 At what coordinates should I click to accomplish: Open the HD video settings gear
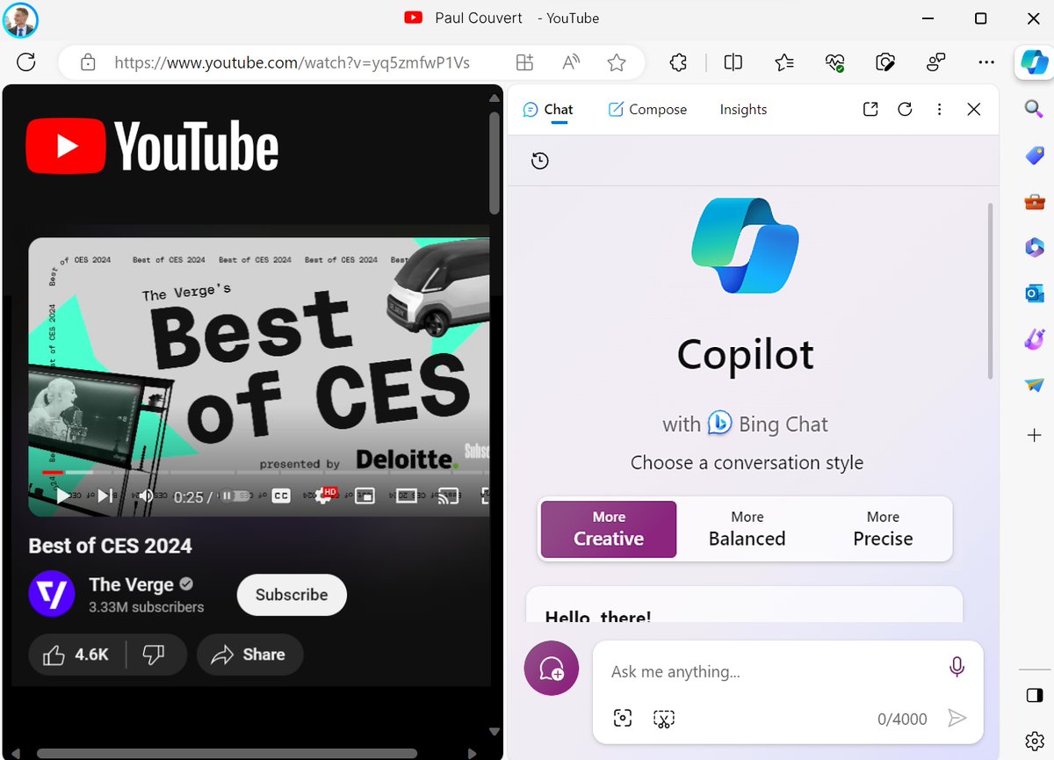pos(324,496)
